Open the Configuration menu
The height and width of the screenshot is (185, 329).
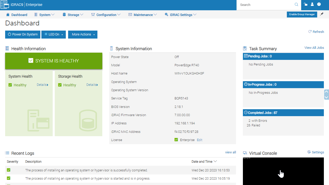[x=106, y=15]
